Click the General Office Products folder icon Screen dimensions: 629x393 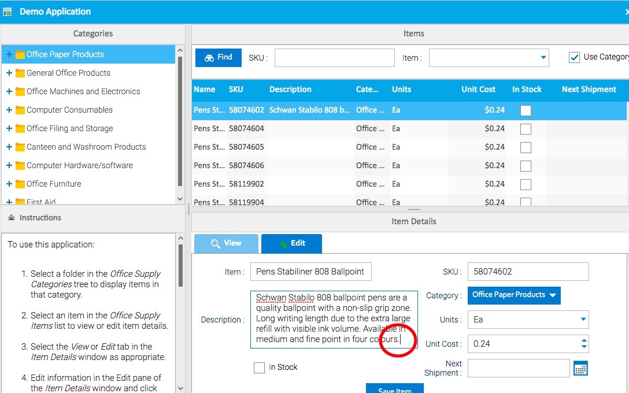pos(20,73)
